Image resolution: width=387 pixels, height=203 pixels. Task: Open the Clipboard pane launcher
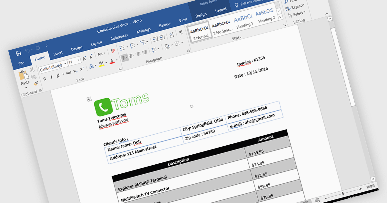click(x=40, y=91)
